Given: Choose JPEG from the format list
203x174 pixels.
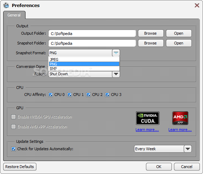Looking at the screenshot, I should (84, 60).
